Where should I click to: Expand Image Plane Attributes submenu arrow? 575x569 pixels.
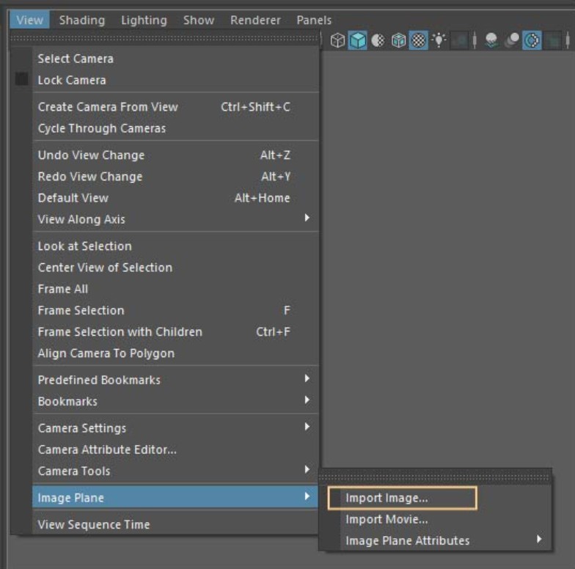tap(539, 540)
